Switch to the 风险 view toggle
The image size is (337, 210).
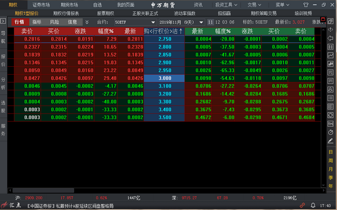[54, 22]
